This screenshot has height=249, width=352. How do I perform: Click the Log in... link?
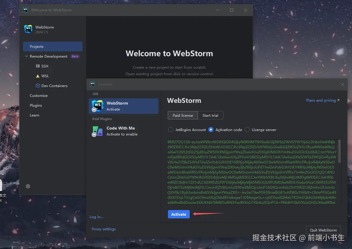96,217
